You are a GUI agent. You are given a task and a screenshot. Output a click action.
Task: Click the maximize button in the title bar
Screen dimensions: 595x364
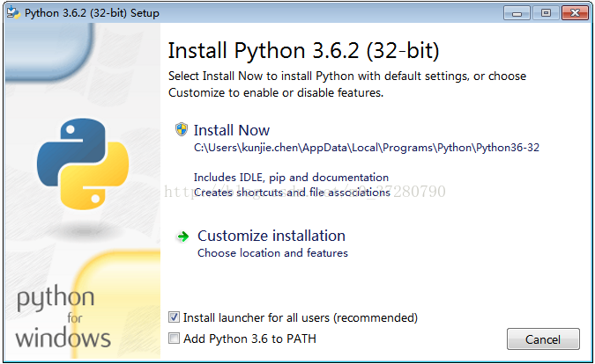[544, 13]
